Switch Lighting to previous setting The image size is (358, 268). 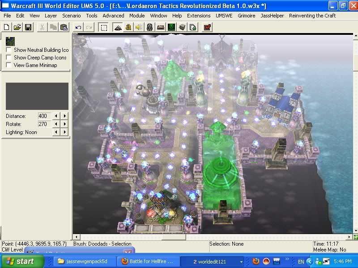(x=56, y=132)
